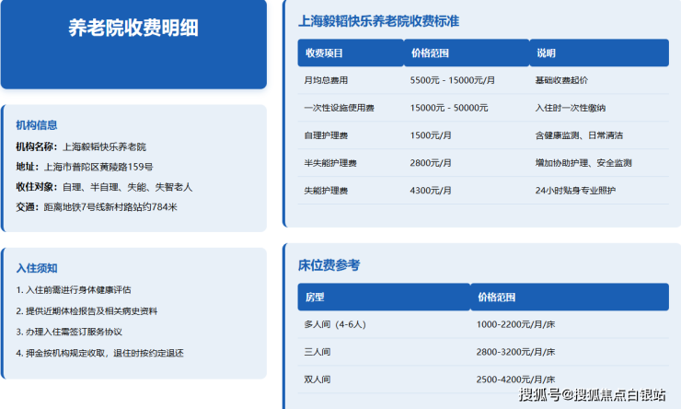Select the 一次性设施使用费 row label
The height and width of the screenshot is (409, 681).
[x=340, y=108]
